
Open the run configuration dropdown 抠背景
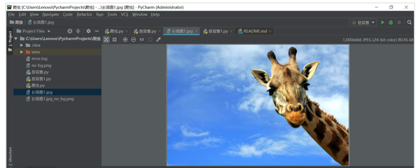[x=363, y=22]
